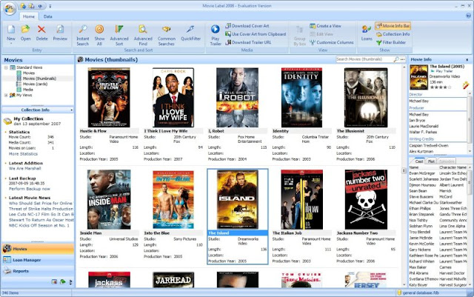
Task: Click the Search Movies (thumbnails) field
Action: coord(364,59)
